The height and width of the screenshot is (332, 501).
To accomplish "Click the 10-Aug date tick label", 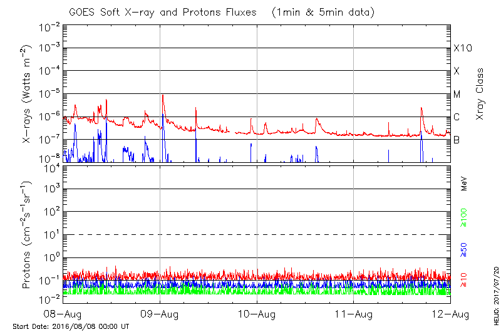I will (257, 312).
